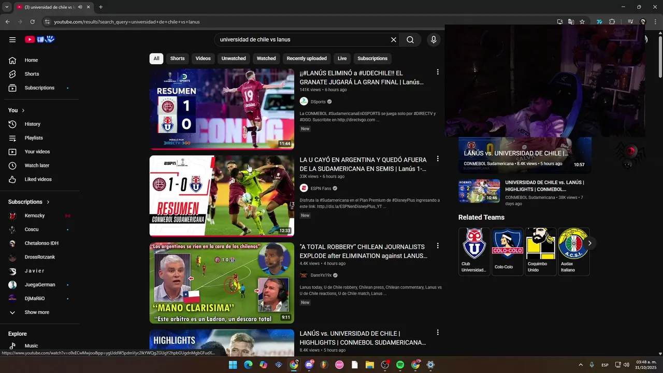The width and height of the screenshot is (663, 373).
Task: Open the Discord taskbar icon
Action: coord(309,365)
